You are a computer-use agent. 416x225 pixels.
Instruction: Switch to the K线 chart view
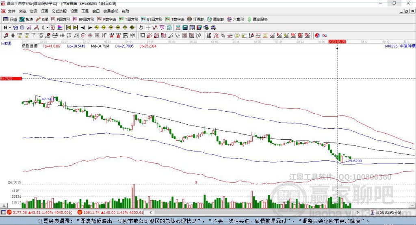click(42, 19)
